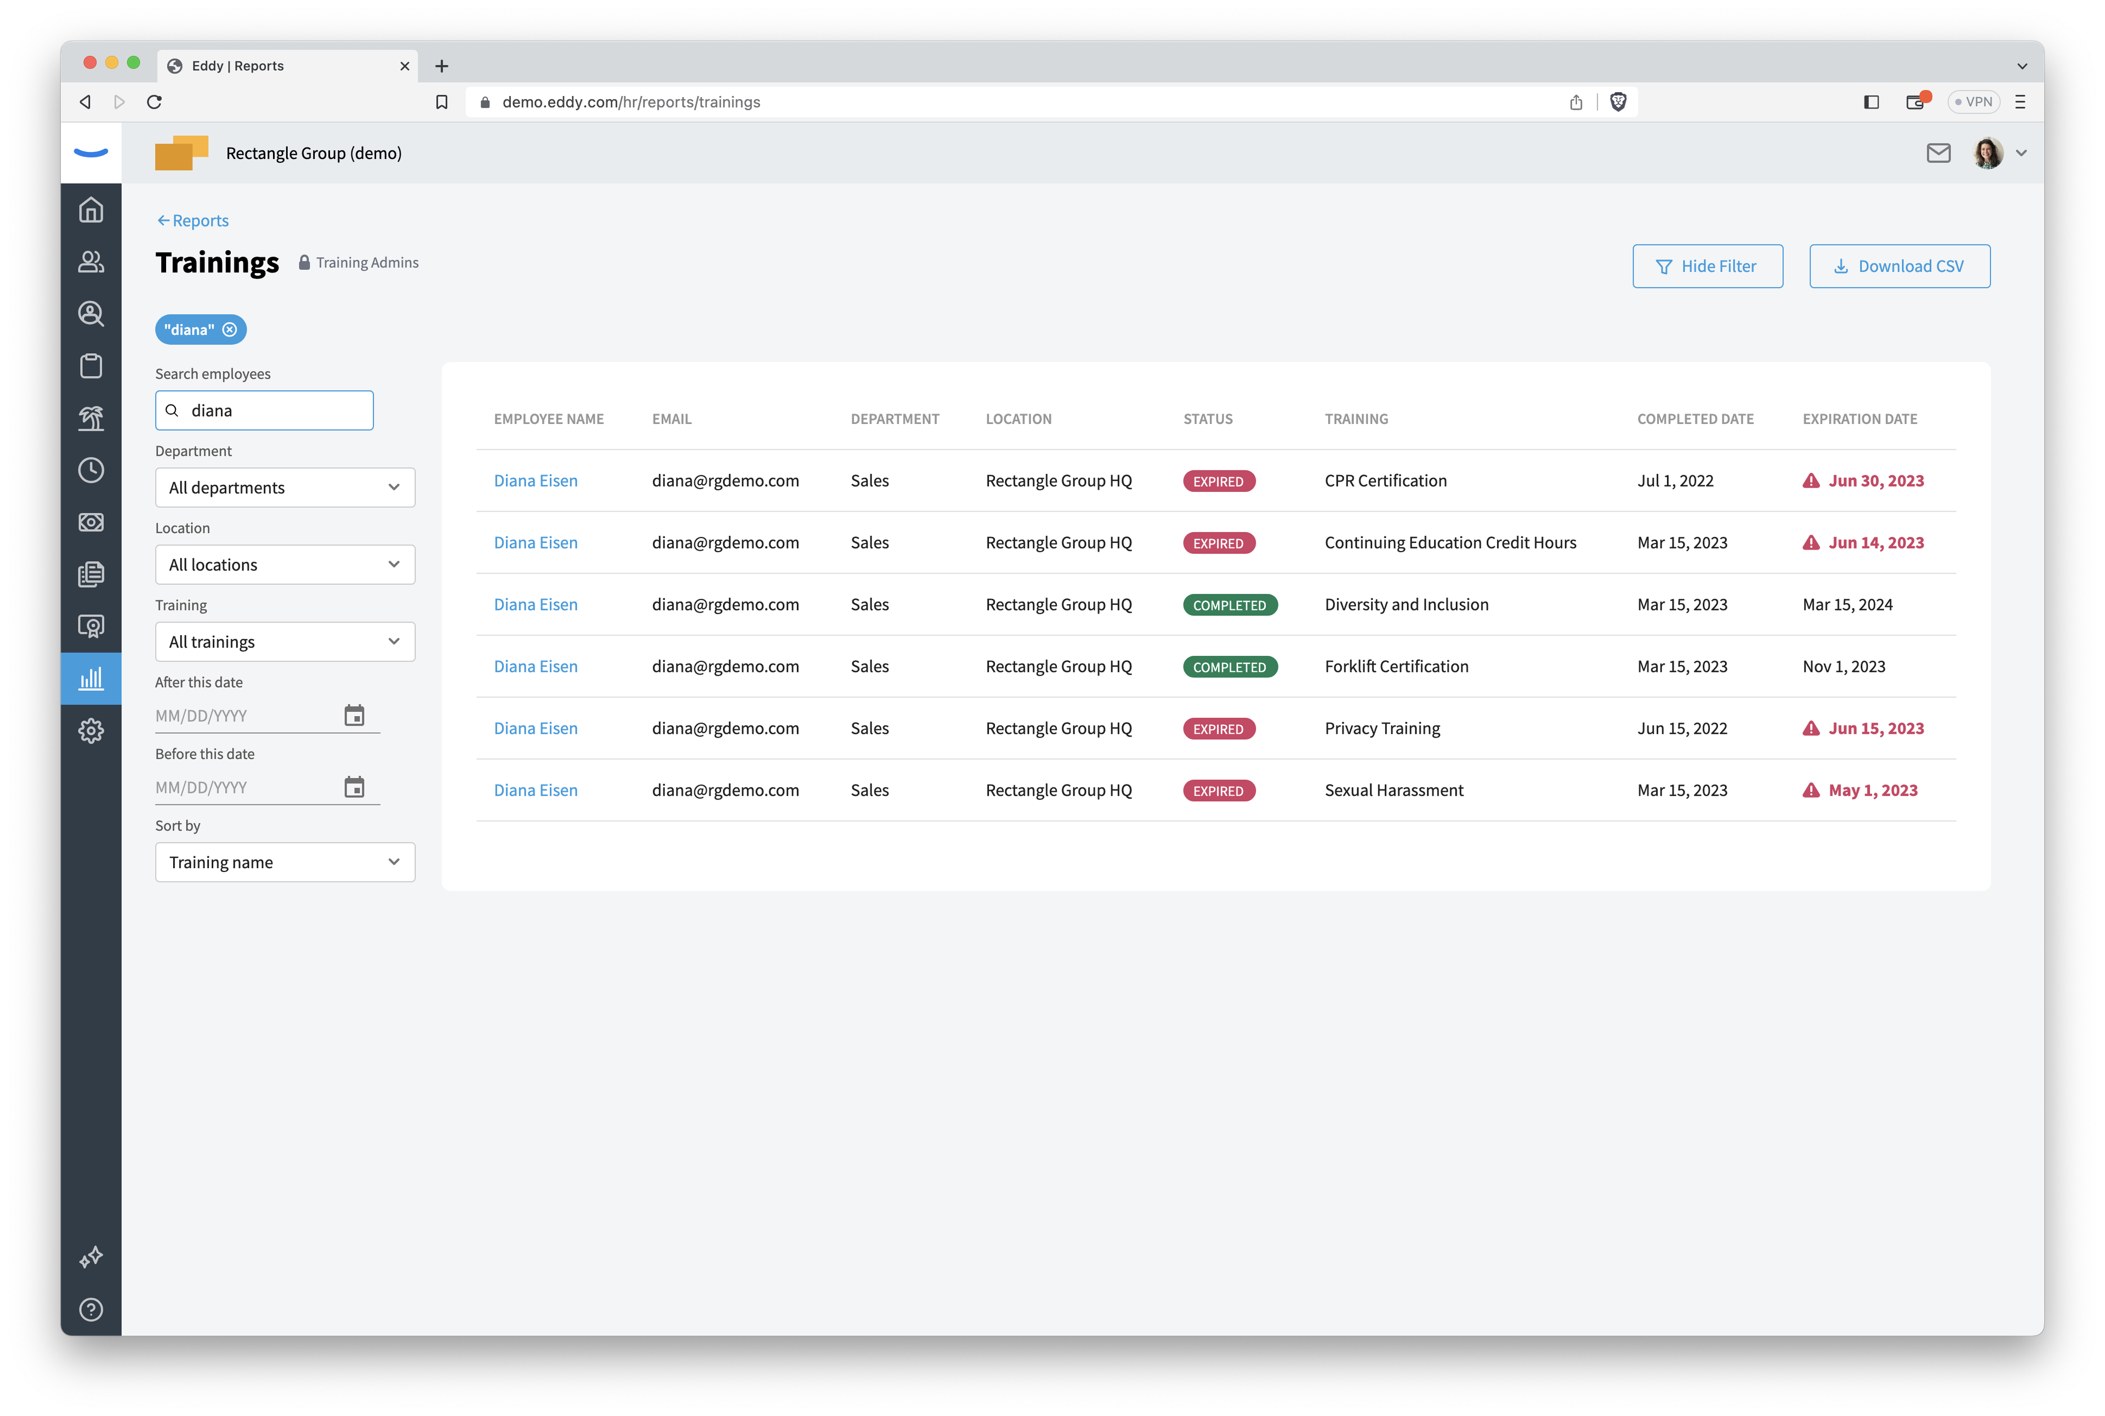
Task: Open the Reports bar chart sidebar icon
Action: click(x=91, y=679)
